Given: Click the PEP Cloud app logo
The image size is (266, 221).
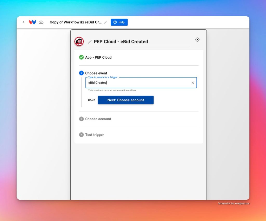Looking at the screenshot, I should point(79,42).
